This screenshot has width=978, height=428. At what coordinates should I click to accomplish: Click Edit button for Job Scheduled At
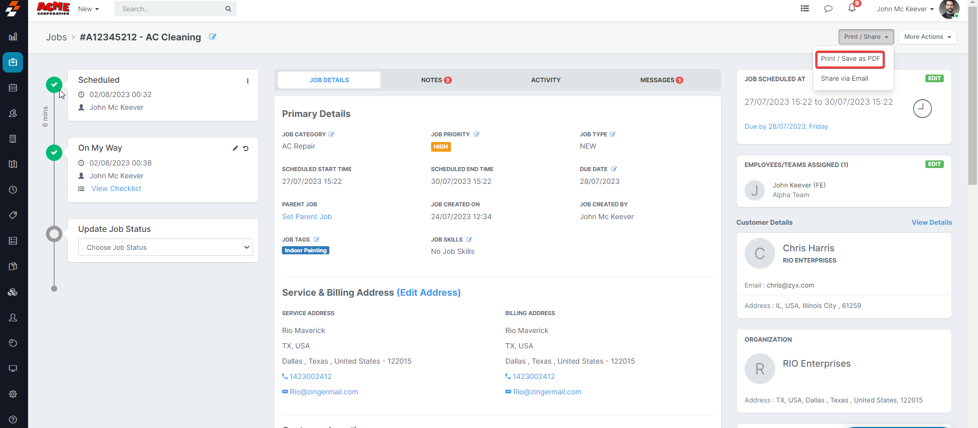point(934,79)
